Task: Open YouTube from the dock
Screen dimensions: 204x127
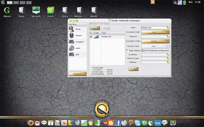Action: point(105,123)
